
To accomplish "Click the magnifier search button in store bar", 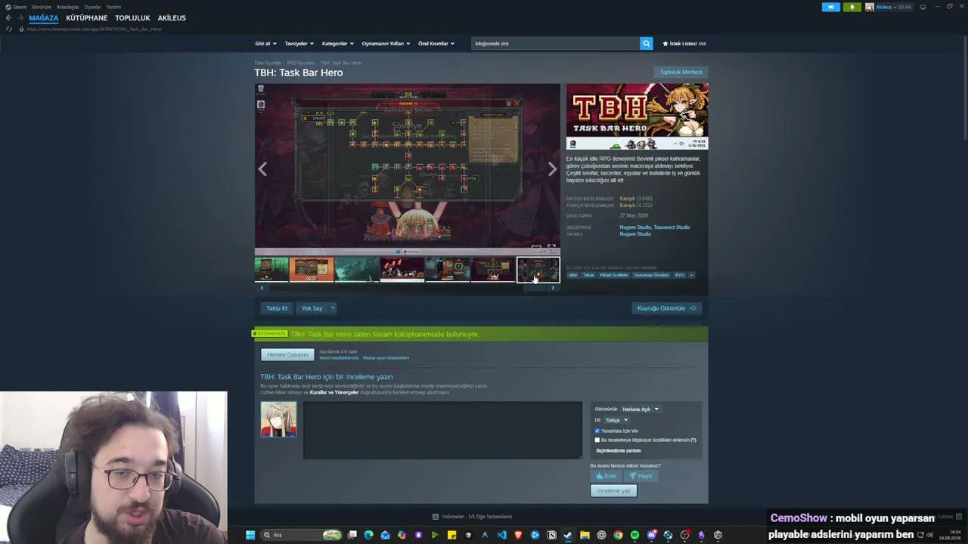I will pos(647,44).
